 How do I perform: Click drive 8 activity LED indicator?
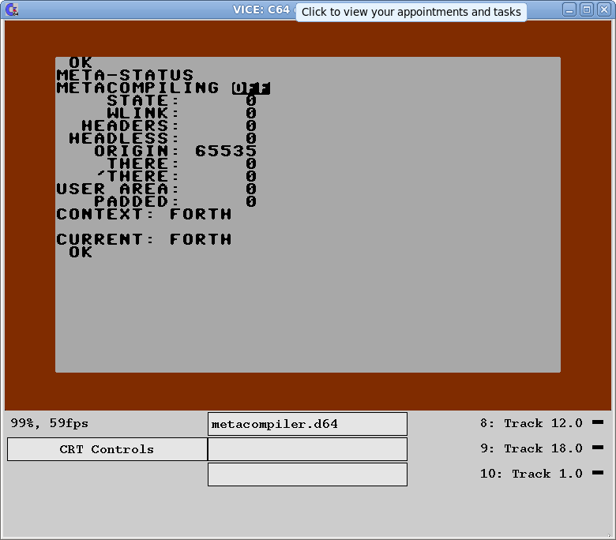click(597, 422)
